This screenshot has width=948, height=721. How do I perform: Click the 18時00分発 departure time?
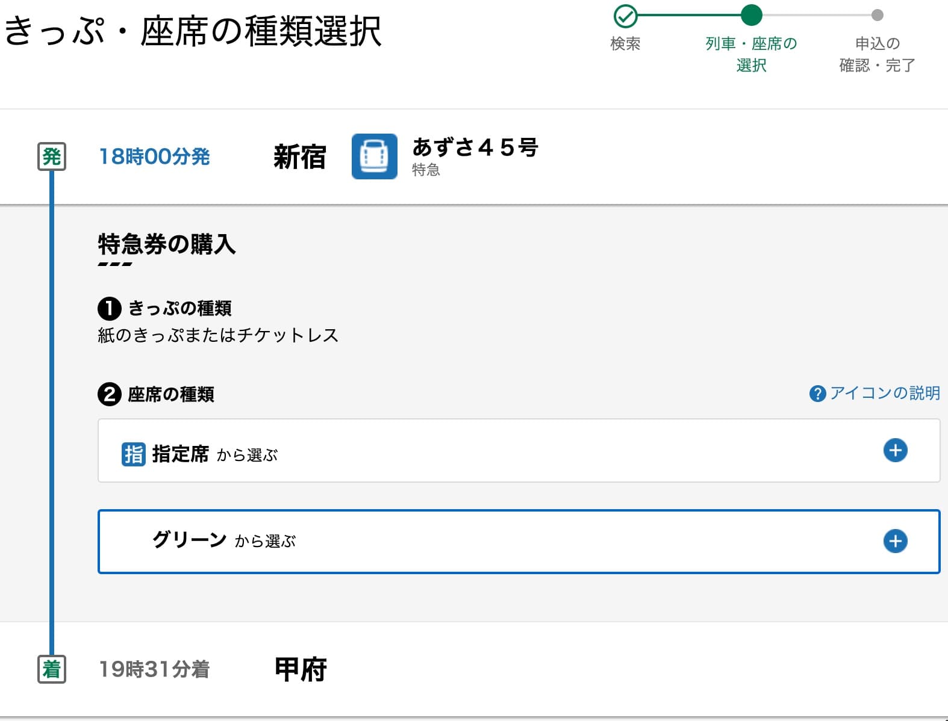click(x=154, y=156)
